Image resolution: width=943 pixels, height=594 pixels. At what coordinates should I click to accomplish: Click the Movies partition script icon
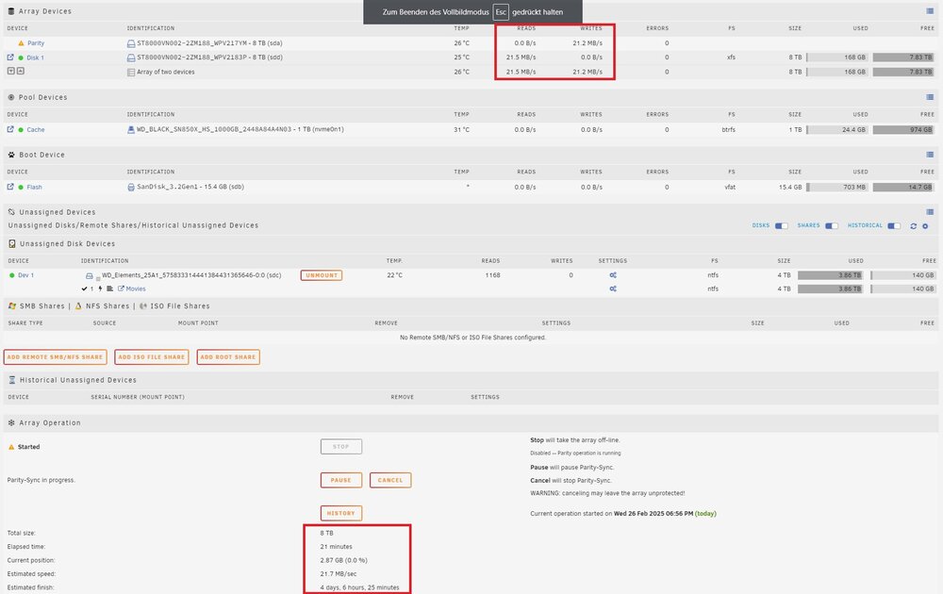coord(110,289)
